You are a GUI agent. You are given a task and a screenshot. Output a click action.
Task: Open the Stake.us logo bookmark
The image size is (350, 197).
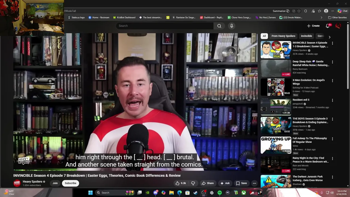click(x=76, y=18)
